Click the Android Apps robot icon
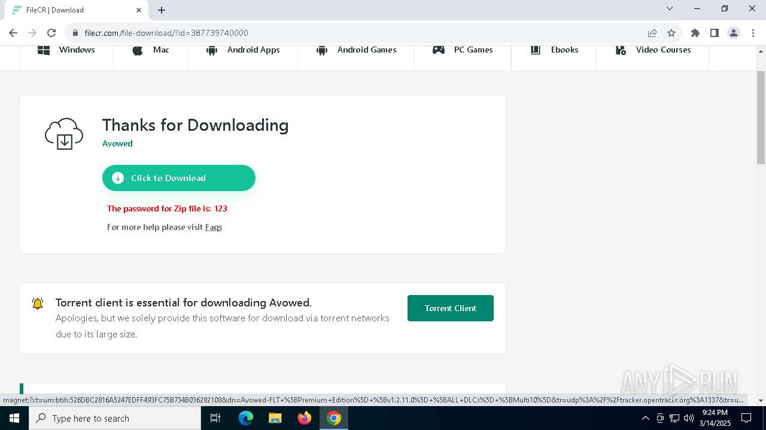Image resolution: width=766 pixels, height=430 pixels. [211, 50]
